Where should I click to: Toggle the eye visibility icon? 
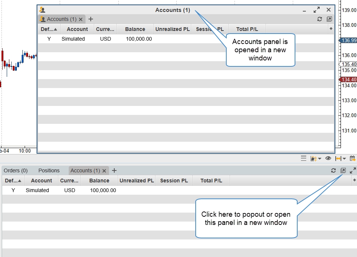328,159
